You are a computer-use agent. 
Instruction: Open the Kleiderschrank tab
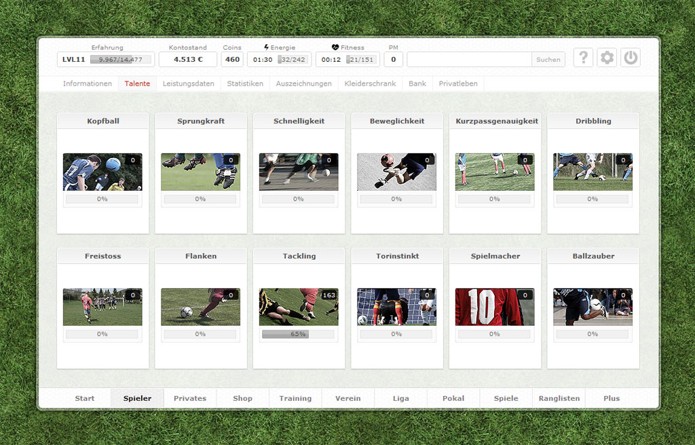370,83
